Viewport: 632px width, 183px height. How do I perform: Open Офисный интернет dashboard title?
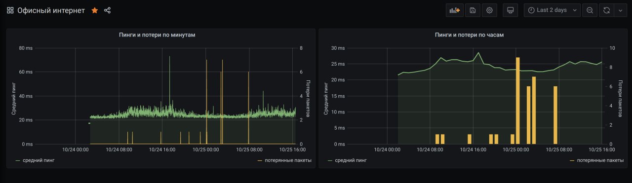51,10
